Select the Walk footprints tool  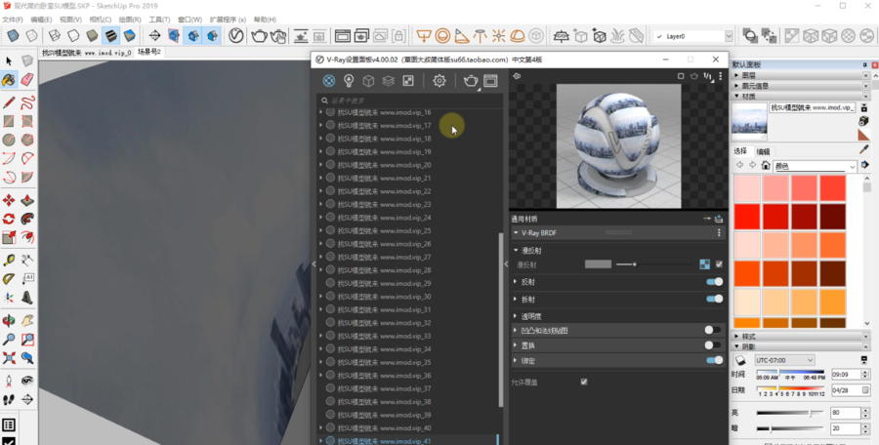click(9, 399)
